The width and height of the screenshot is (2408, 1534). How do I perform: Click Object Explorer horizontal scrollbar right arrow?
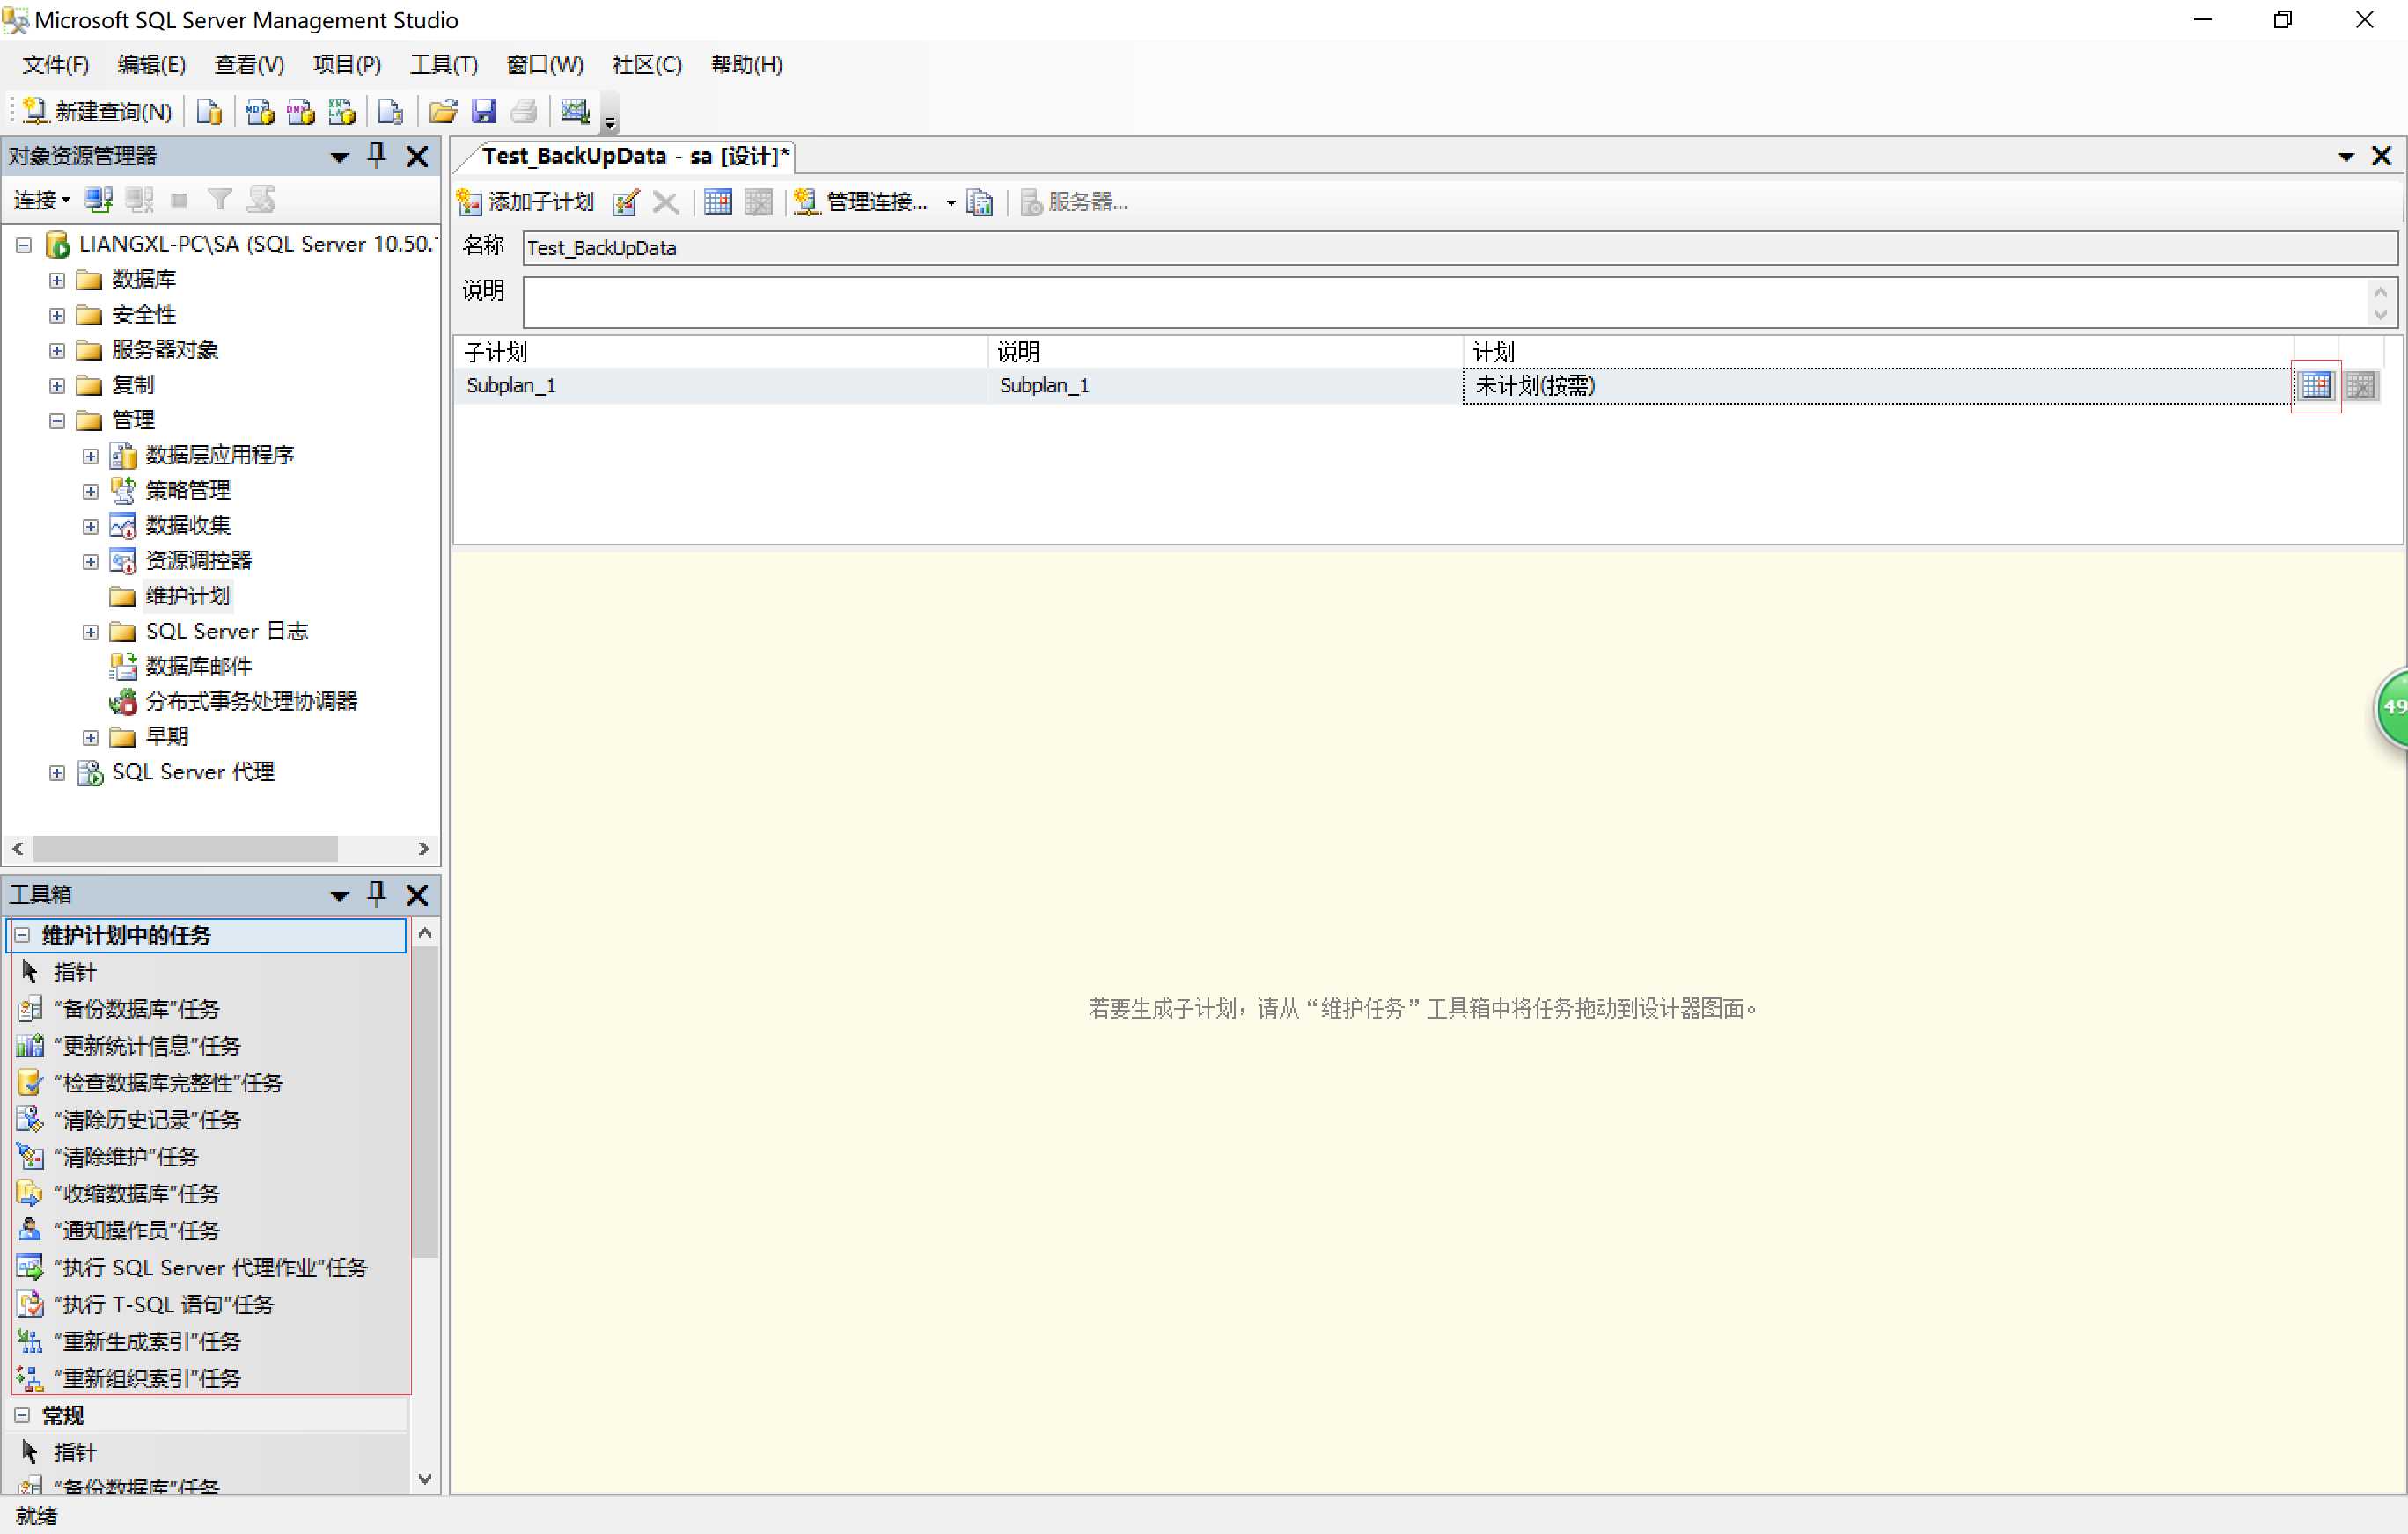coord(424,849)
